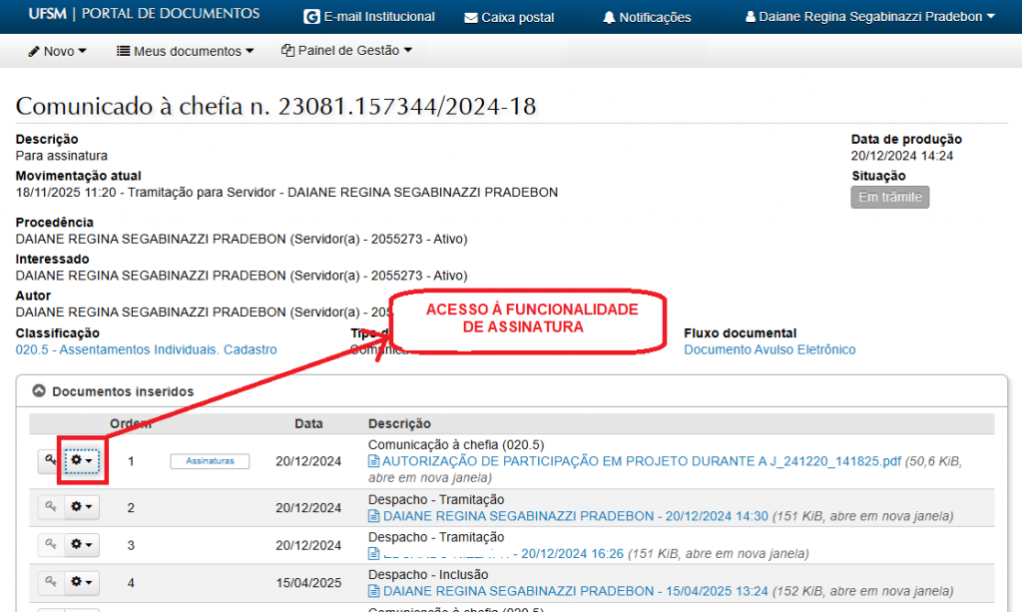
Task: Click the Assinaturas badge on document 1
Action: (210, 461)
